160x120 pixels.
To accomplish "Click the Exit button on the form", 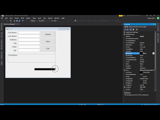I will coord(48,48).
